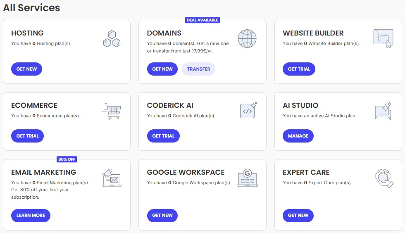The height and width of the screenshot is (233, 405).
Task: Get a new domain
Action: (162, 69)
